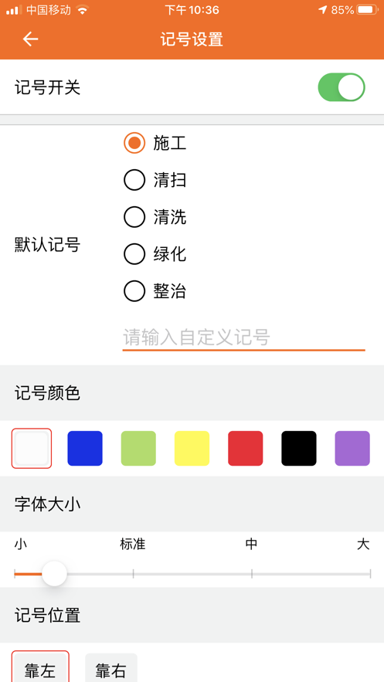Tap the 靠右 position button

(111, 667)
